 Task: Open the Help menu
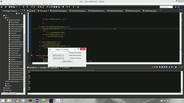click(x=51, y=4)
